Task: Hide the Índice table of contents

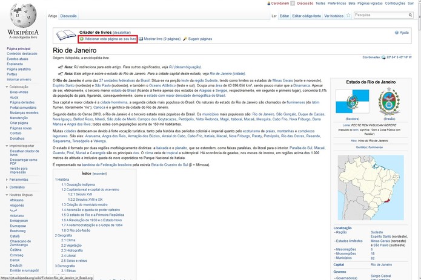Action: (x=99, y=174)
